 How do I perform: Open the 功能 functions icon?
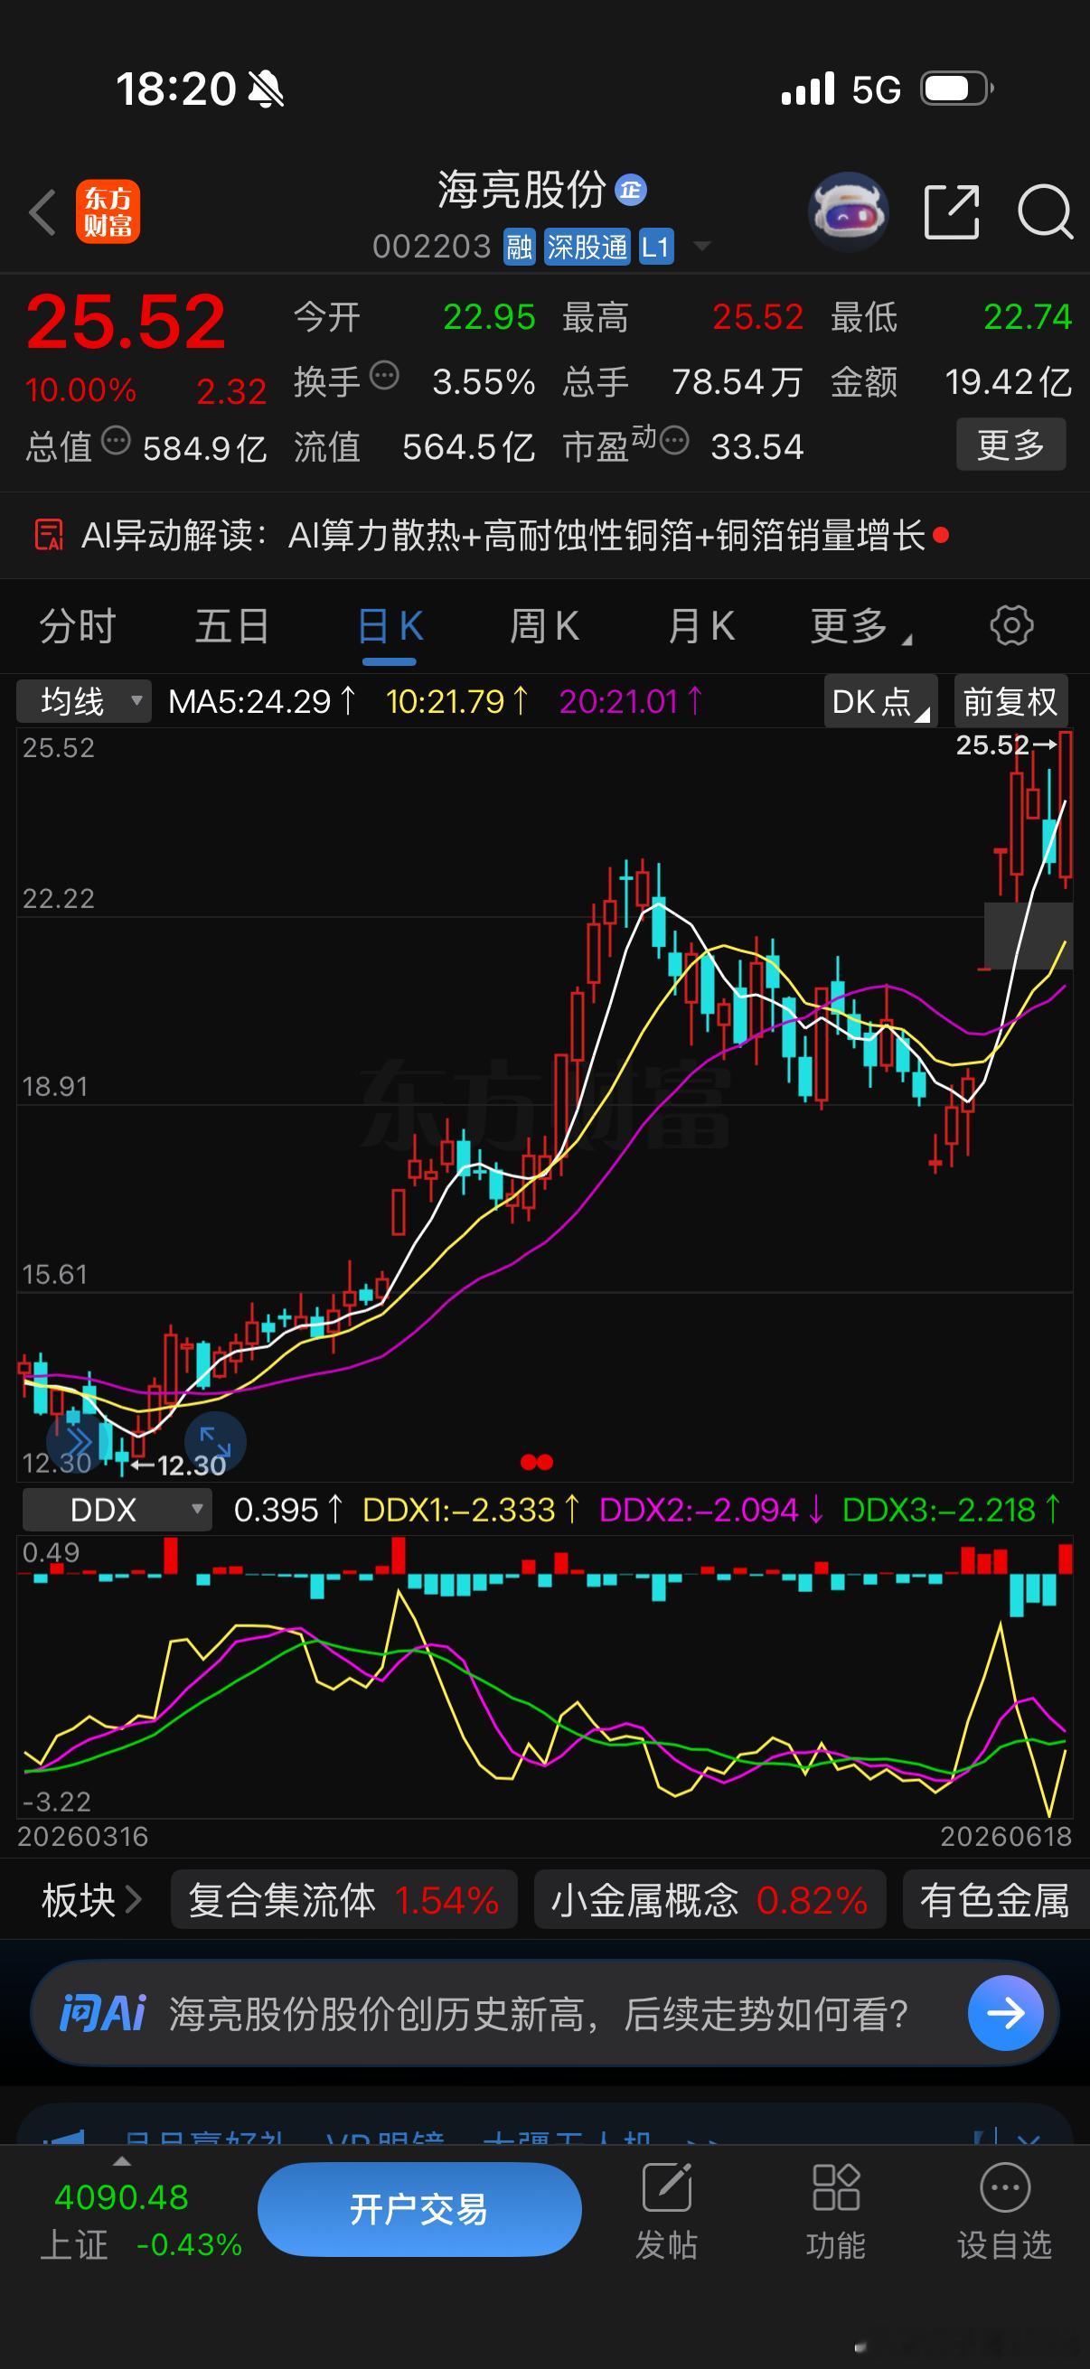coord(835,2213)
